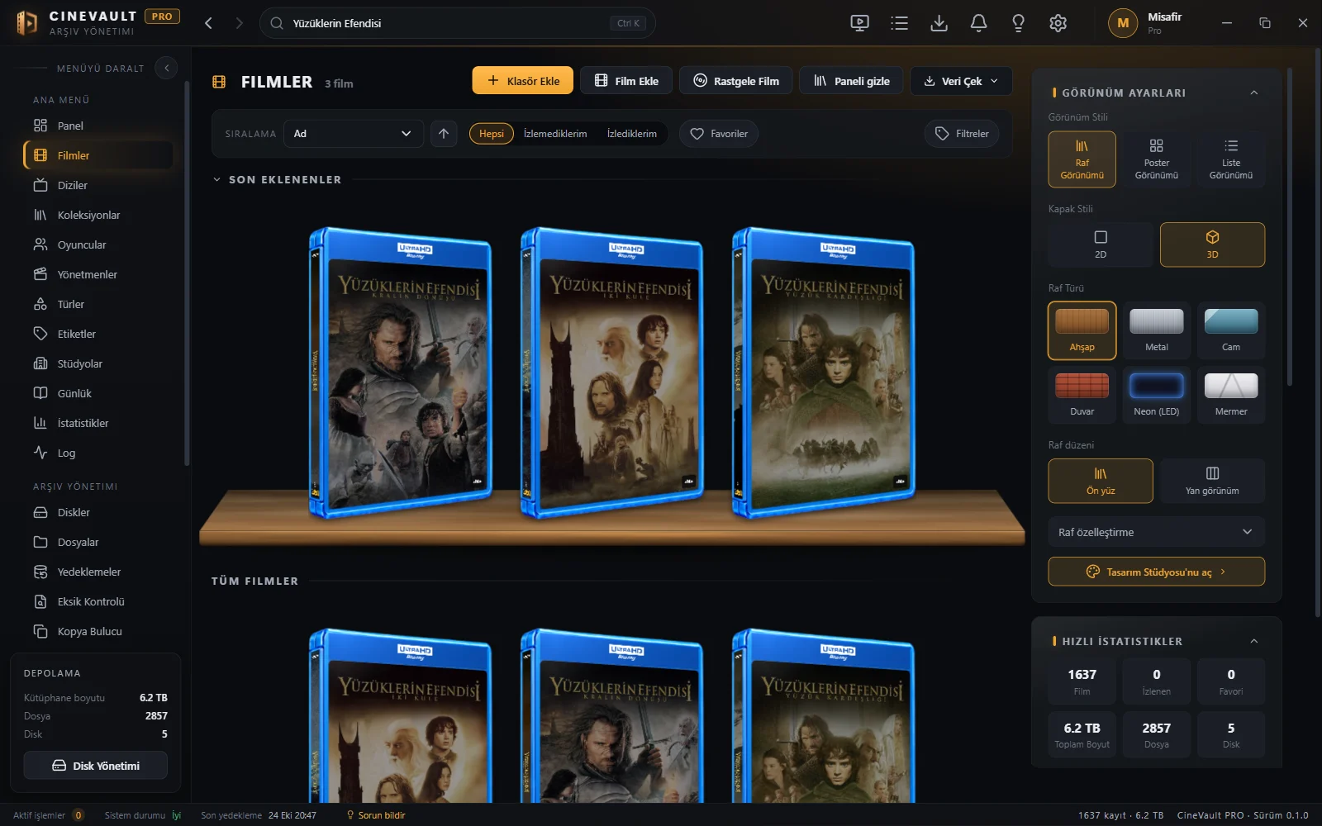Screen dimensions: 1322x826
Task: Choose the Neon (LED) shelf swatch
Action: [1156, 395]
